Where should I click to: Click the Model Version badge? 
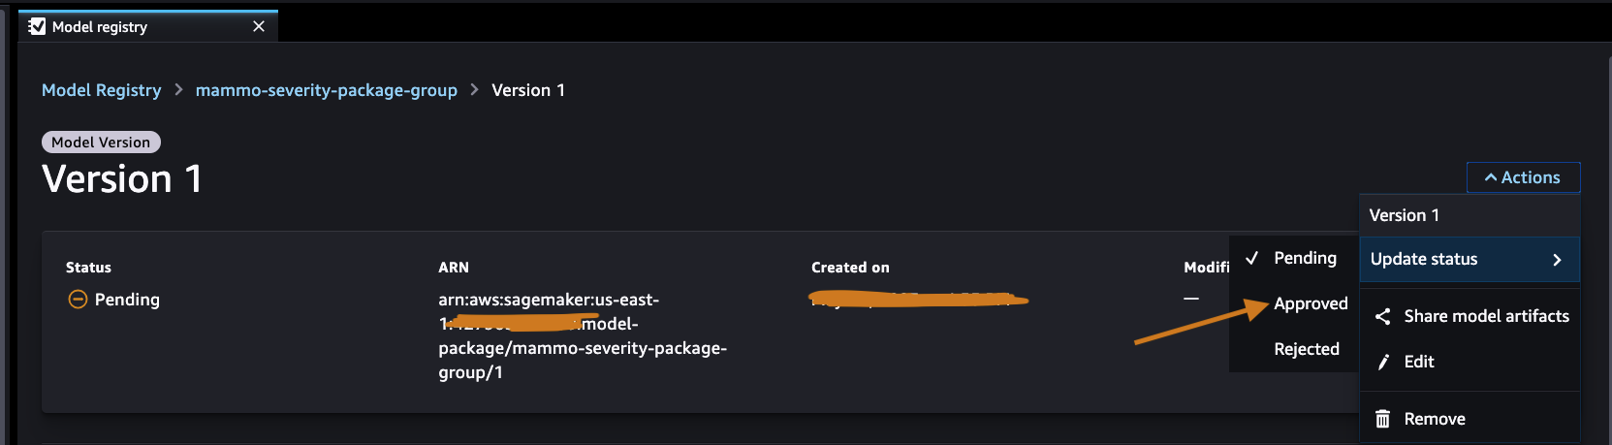tap(101, 143)
